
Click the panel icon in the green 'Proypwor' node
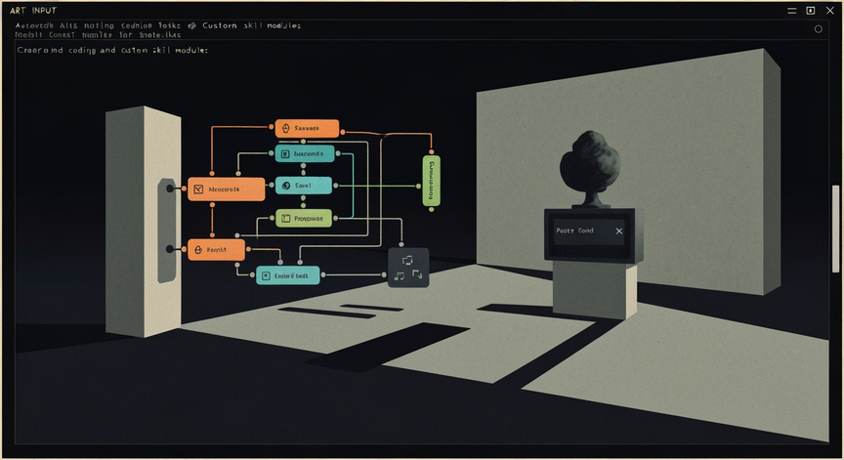286,219
